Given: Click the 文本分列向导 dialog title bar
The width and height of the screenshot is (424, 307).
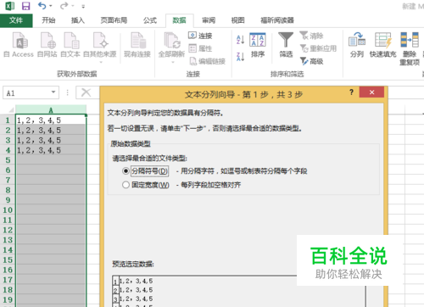Looking at the screenshot, I should [243, 94].
